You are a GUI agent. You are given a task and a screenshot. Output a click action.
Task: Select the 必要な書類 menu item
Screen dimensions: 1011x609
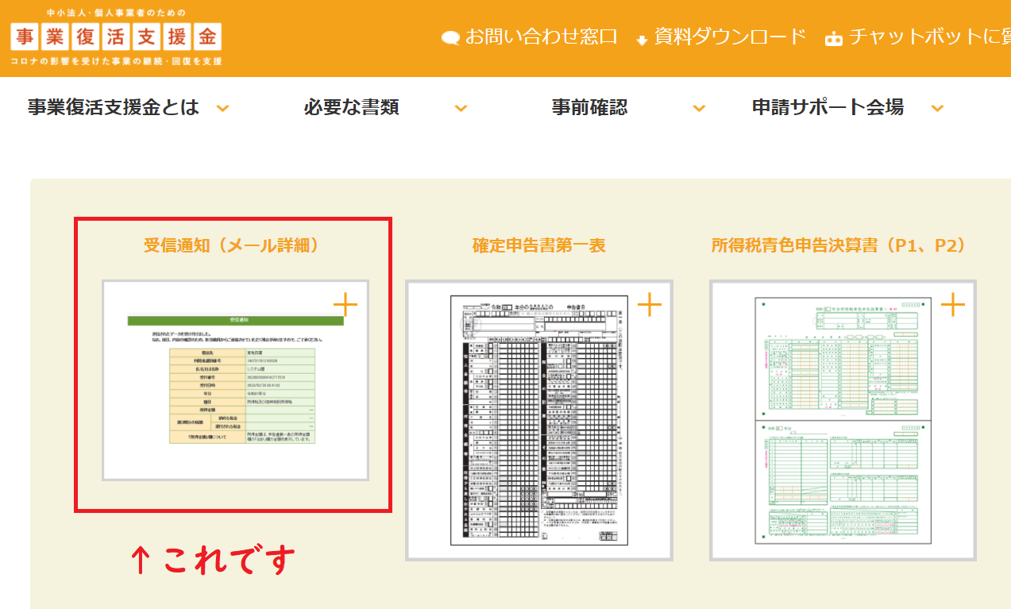click(x=351, y=107)
